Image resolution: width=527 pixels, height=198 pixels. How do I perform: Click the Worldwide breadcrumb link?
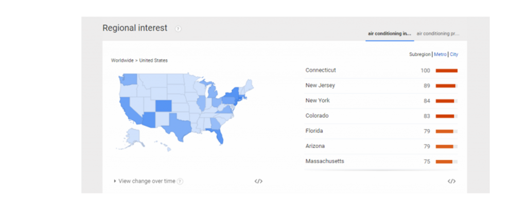(122, 60)
